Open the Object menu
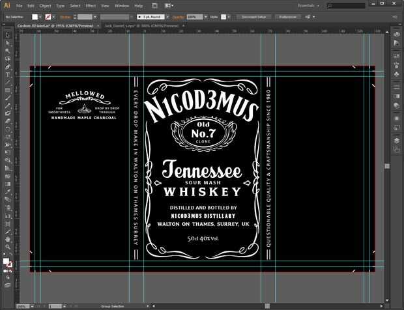Image resolution: width=404 pixels, height=310 pixels. pos(46,6)
